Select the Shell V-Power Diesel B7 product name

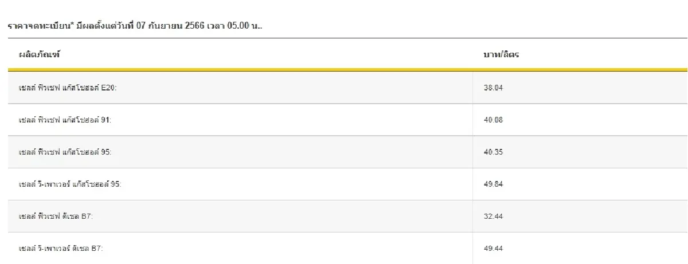click(61, 249)
